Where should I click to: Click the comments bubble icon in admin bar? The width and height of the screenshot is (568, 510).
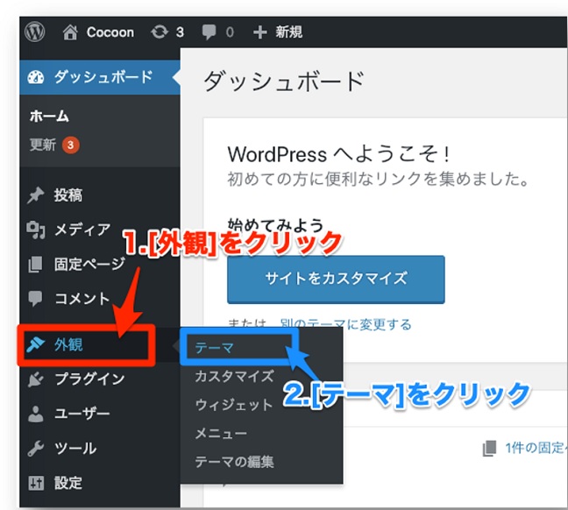(209, 32)
